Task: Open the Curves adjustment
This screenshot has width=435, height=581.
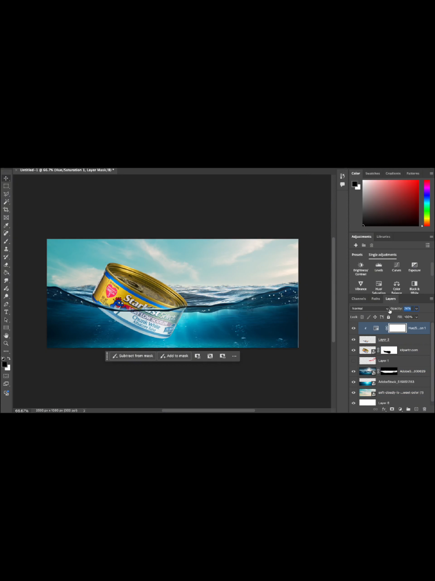Action: coord(396,267)
